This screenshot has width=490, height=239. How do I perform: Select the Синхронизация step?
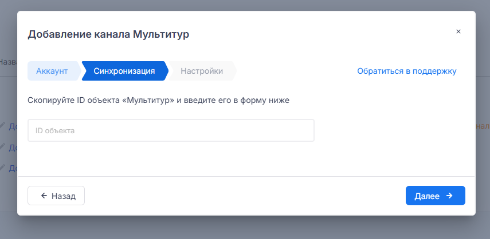pos(124,71)
